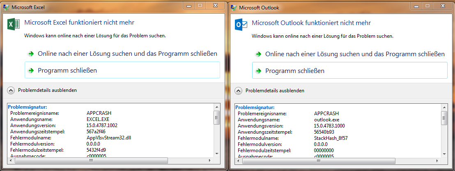Click Microsoft Excel funktioniert nicht mehr heading
The height and width of the screenshot is (171, 455).
click(79, 22)
